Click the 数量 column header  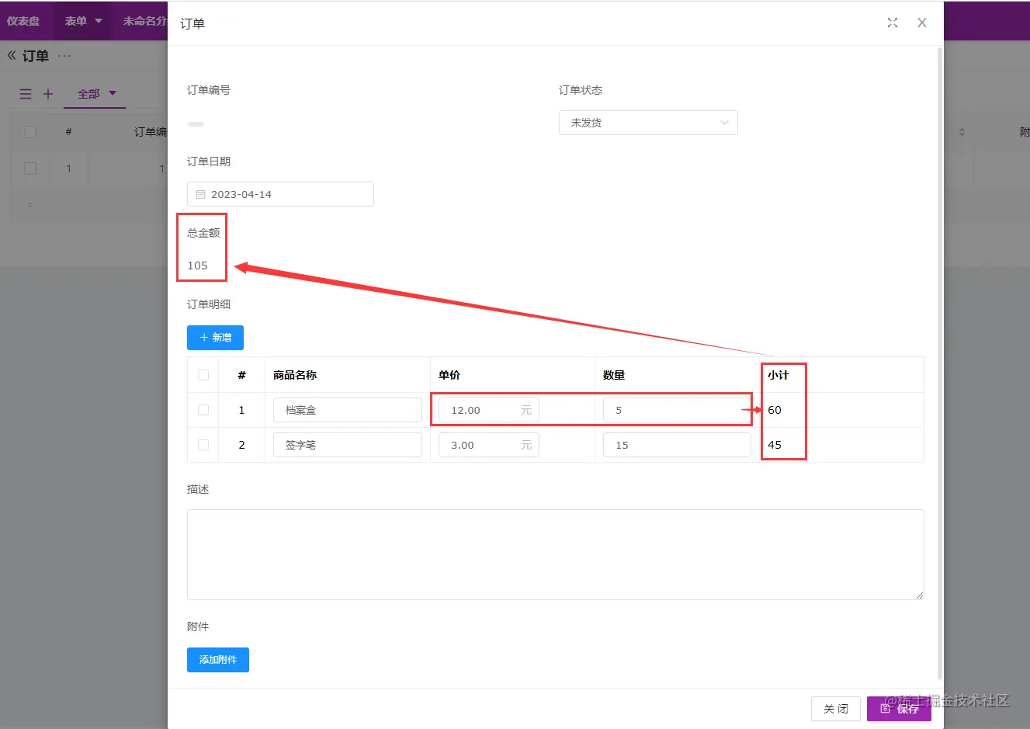(614, 375)
